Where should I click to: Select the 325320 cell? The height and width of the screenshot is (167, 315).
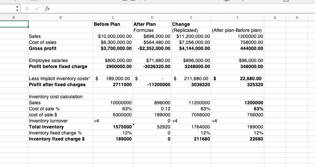pos(237,85)
